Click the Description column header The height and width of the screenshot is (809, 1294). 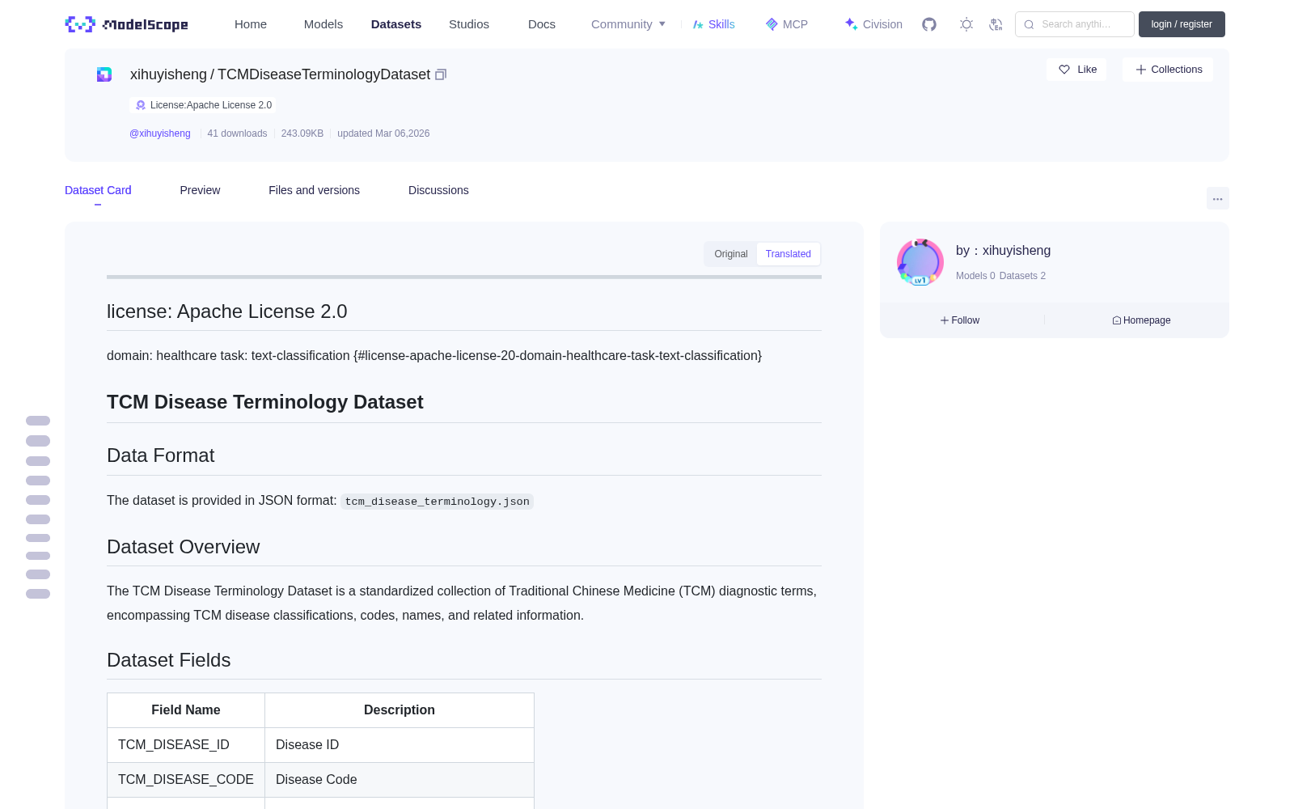point(400,709)
